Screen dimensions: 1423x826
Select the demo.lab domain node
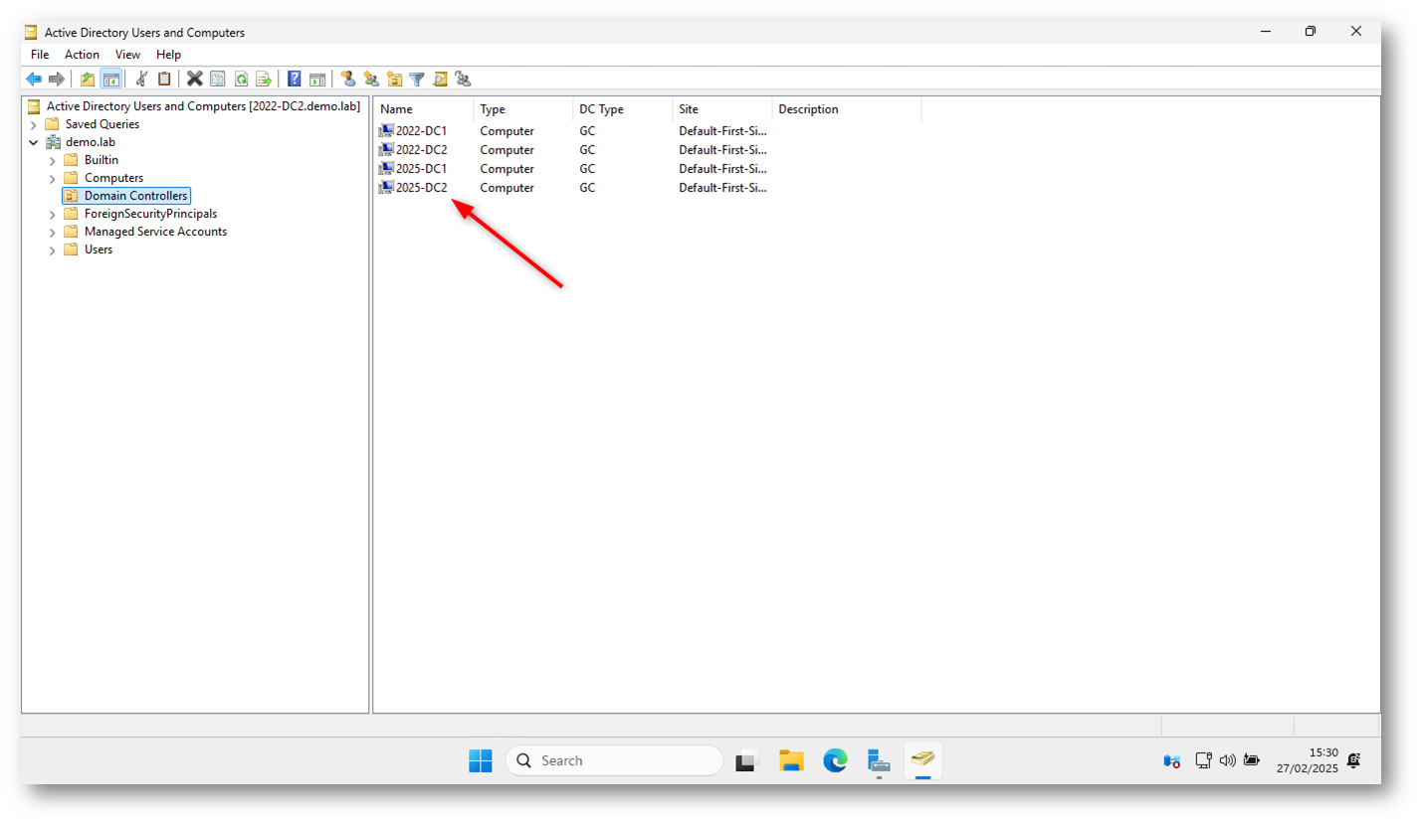[x=91, y=142]
